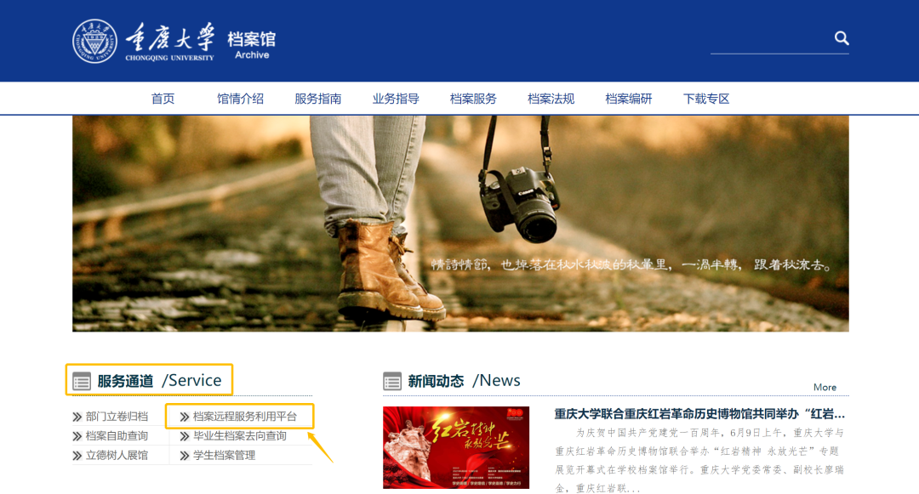Open the 馆情介绍 menu
The height and width of the screenshot is (494, 919).
tap(240, 99)
